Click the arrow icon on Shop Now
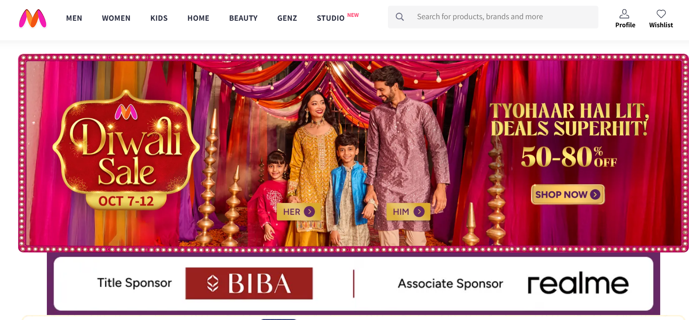Viewport: 689px width, 320px height. (x=595, y=195)
